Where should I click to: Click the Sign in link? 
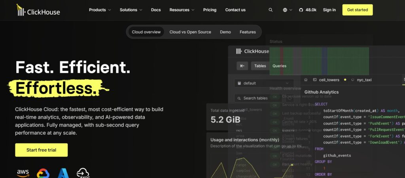click(x=329, y=10)
